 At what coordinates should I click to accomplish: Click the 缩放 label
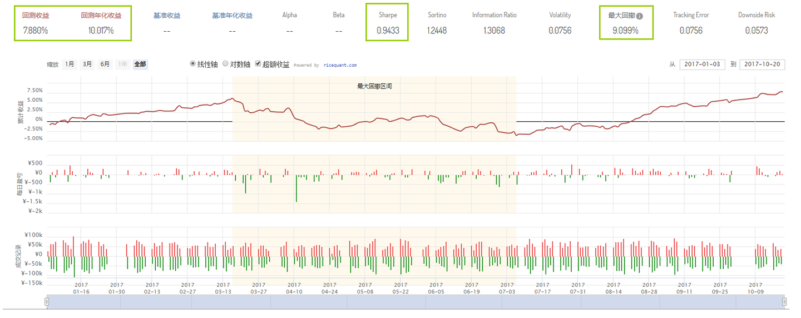[x=53, y=64]
